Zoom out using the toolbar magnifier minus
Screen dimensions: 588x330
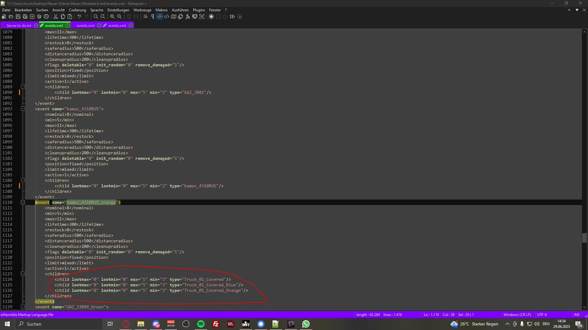[119, 17]
